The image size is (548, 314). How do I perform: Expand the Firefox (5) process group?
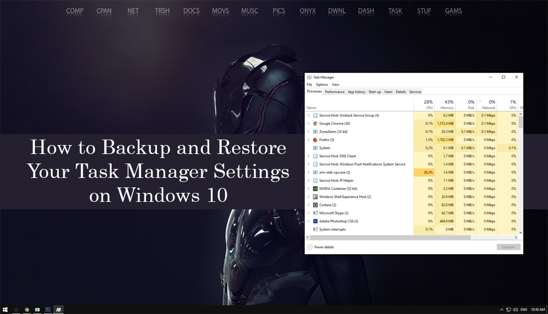[x=308, y=140]
